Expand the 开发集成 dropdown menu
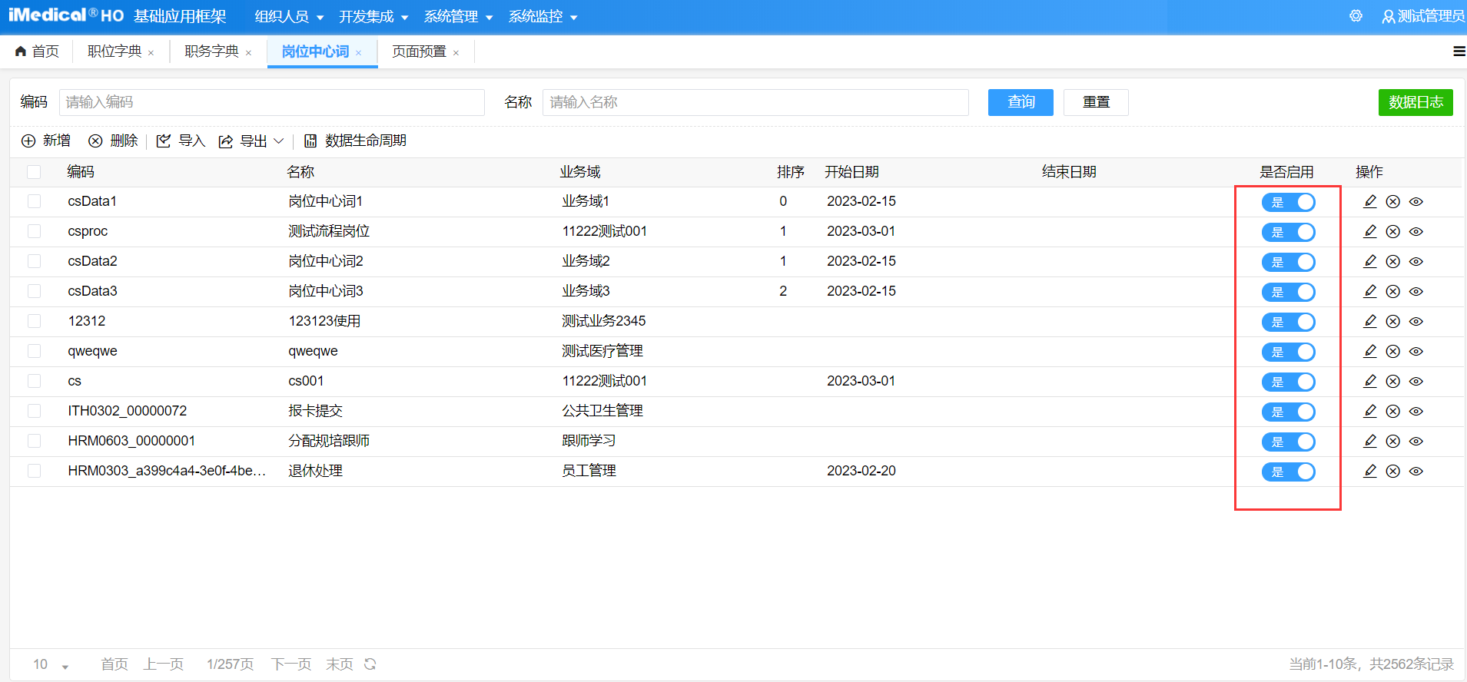Viewport: 1467px width, 682px height. [373, 16]
